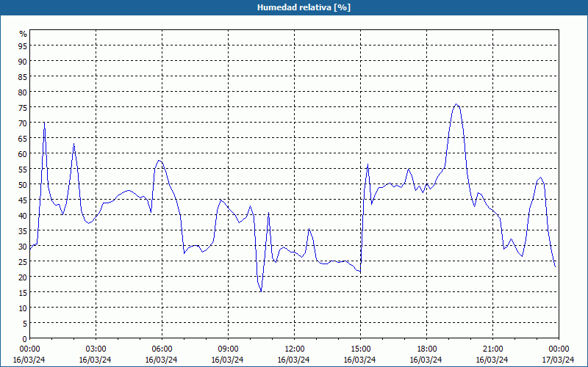The image size is (588, 367).
Task: Click the 18:00 time label
Action: coord(427,349)
